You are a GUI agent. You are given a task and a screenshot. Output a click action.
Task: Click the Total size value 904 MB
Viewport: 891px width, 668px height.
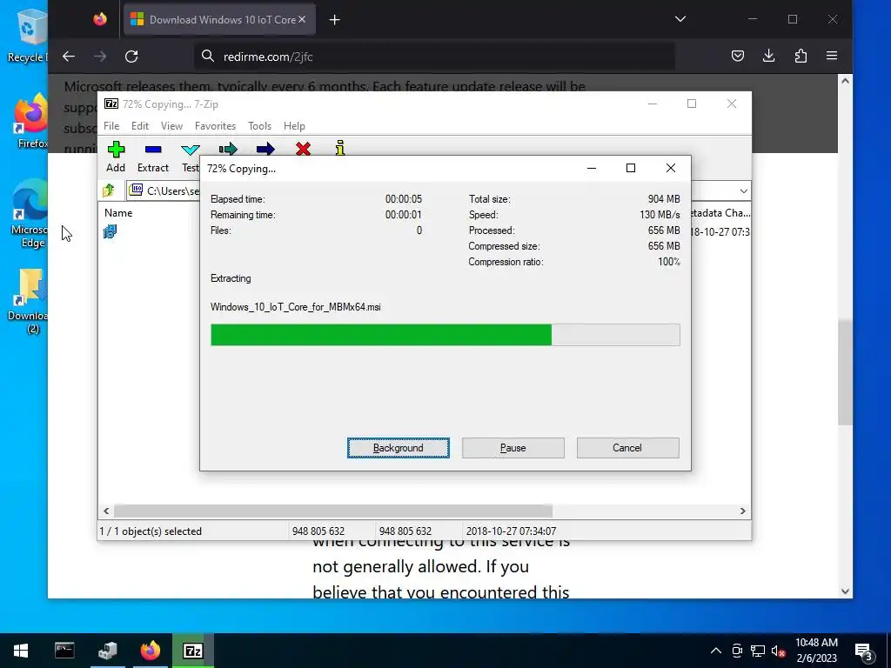[664, 199]
